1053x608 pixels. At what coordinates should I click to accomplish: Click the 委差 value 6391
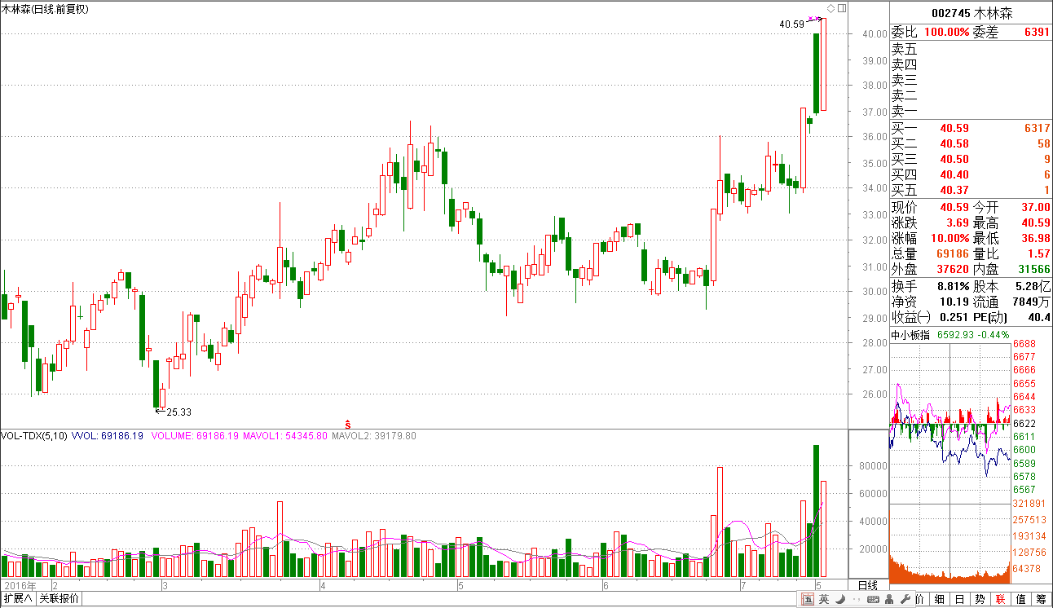coord(1037,33)
